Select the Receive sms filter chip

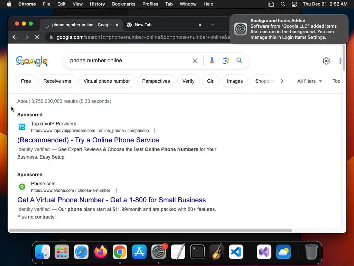[x=57, y=81]
